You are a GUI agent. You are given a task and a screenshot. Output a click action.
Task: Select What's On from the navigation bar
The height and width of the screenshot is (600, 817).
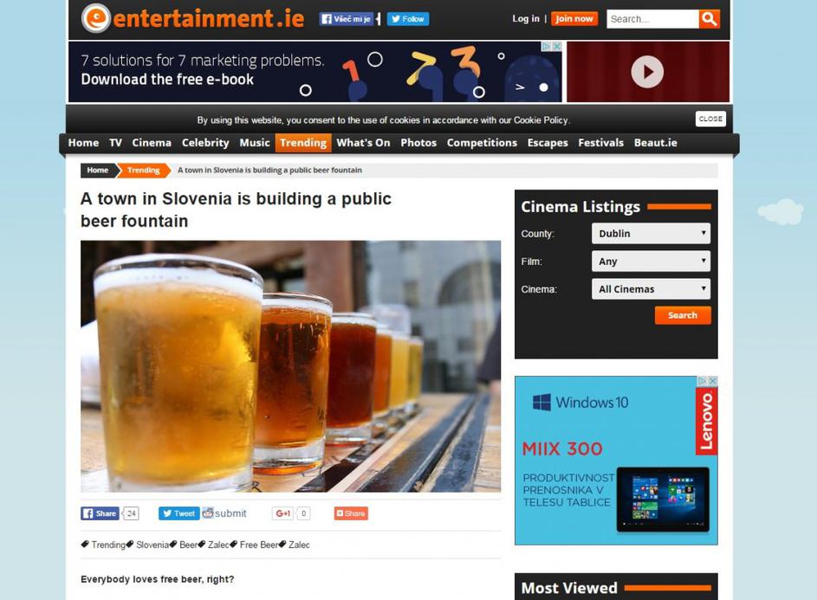point(363,143)
